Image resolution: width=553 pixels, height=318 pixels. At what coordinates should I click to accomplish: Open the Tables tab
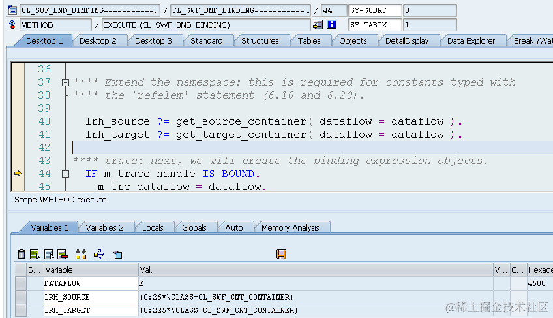309,40
